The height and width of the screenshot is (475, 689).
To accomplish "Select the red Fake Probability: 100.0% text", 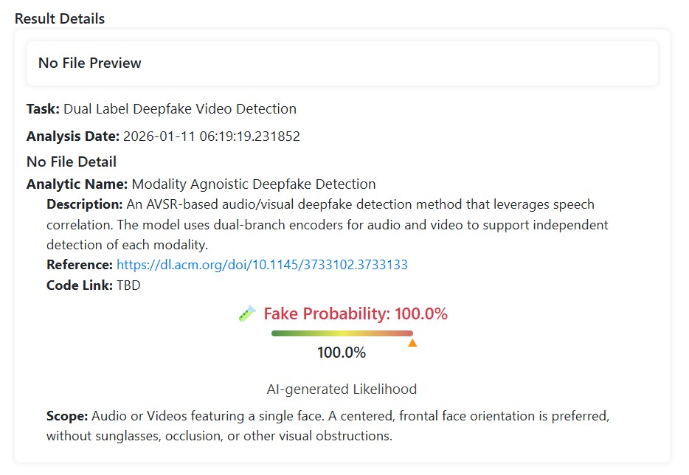I will click(x=356, y=313).
